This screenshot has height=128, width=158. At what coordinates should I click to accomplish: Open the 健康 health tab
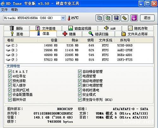pyautogui.click(x=69, y=34)
